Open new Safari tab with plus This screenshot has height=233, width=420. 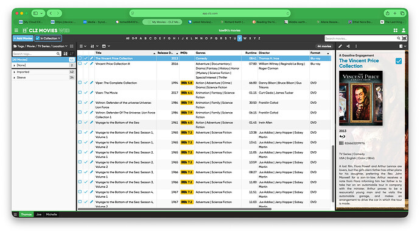395,13
